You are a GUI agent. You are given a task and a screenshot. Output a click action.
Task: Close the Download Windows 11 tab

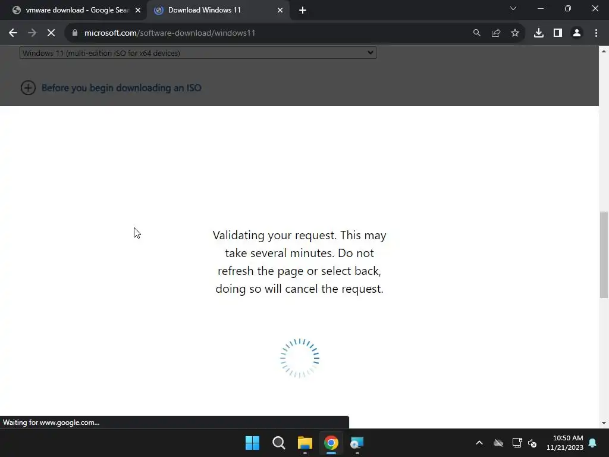coord(280,11)
